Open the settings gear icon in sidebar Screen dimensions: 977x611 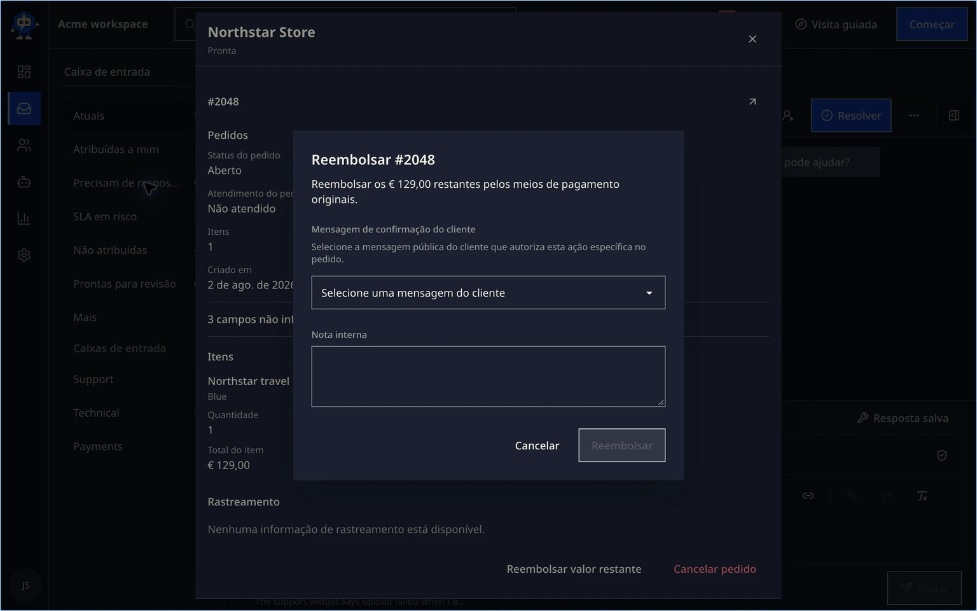click(x=24, y=255)
